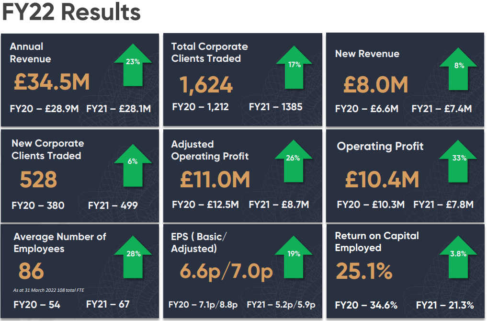Click the £10.4M operating profit figure
487x321 pixels.
tap(382, 180)
